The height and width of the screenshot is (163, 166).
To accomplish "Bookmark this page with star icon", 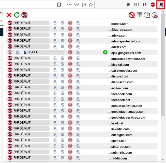I will pyautogui.click(x=90, y=5).
